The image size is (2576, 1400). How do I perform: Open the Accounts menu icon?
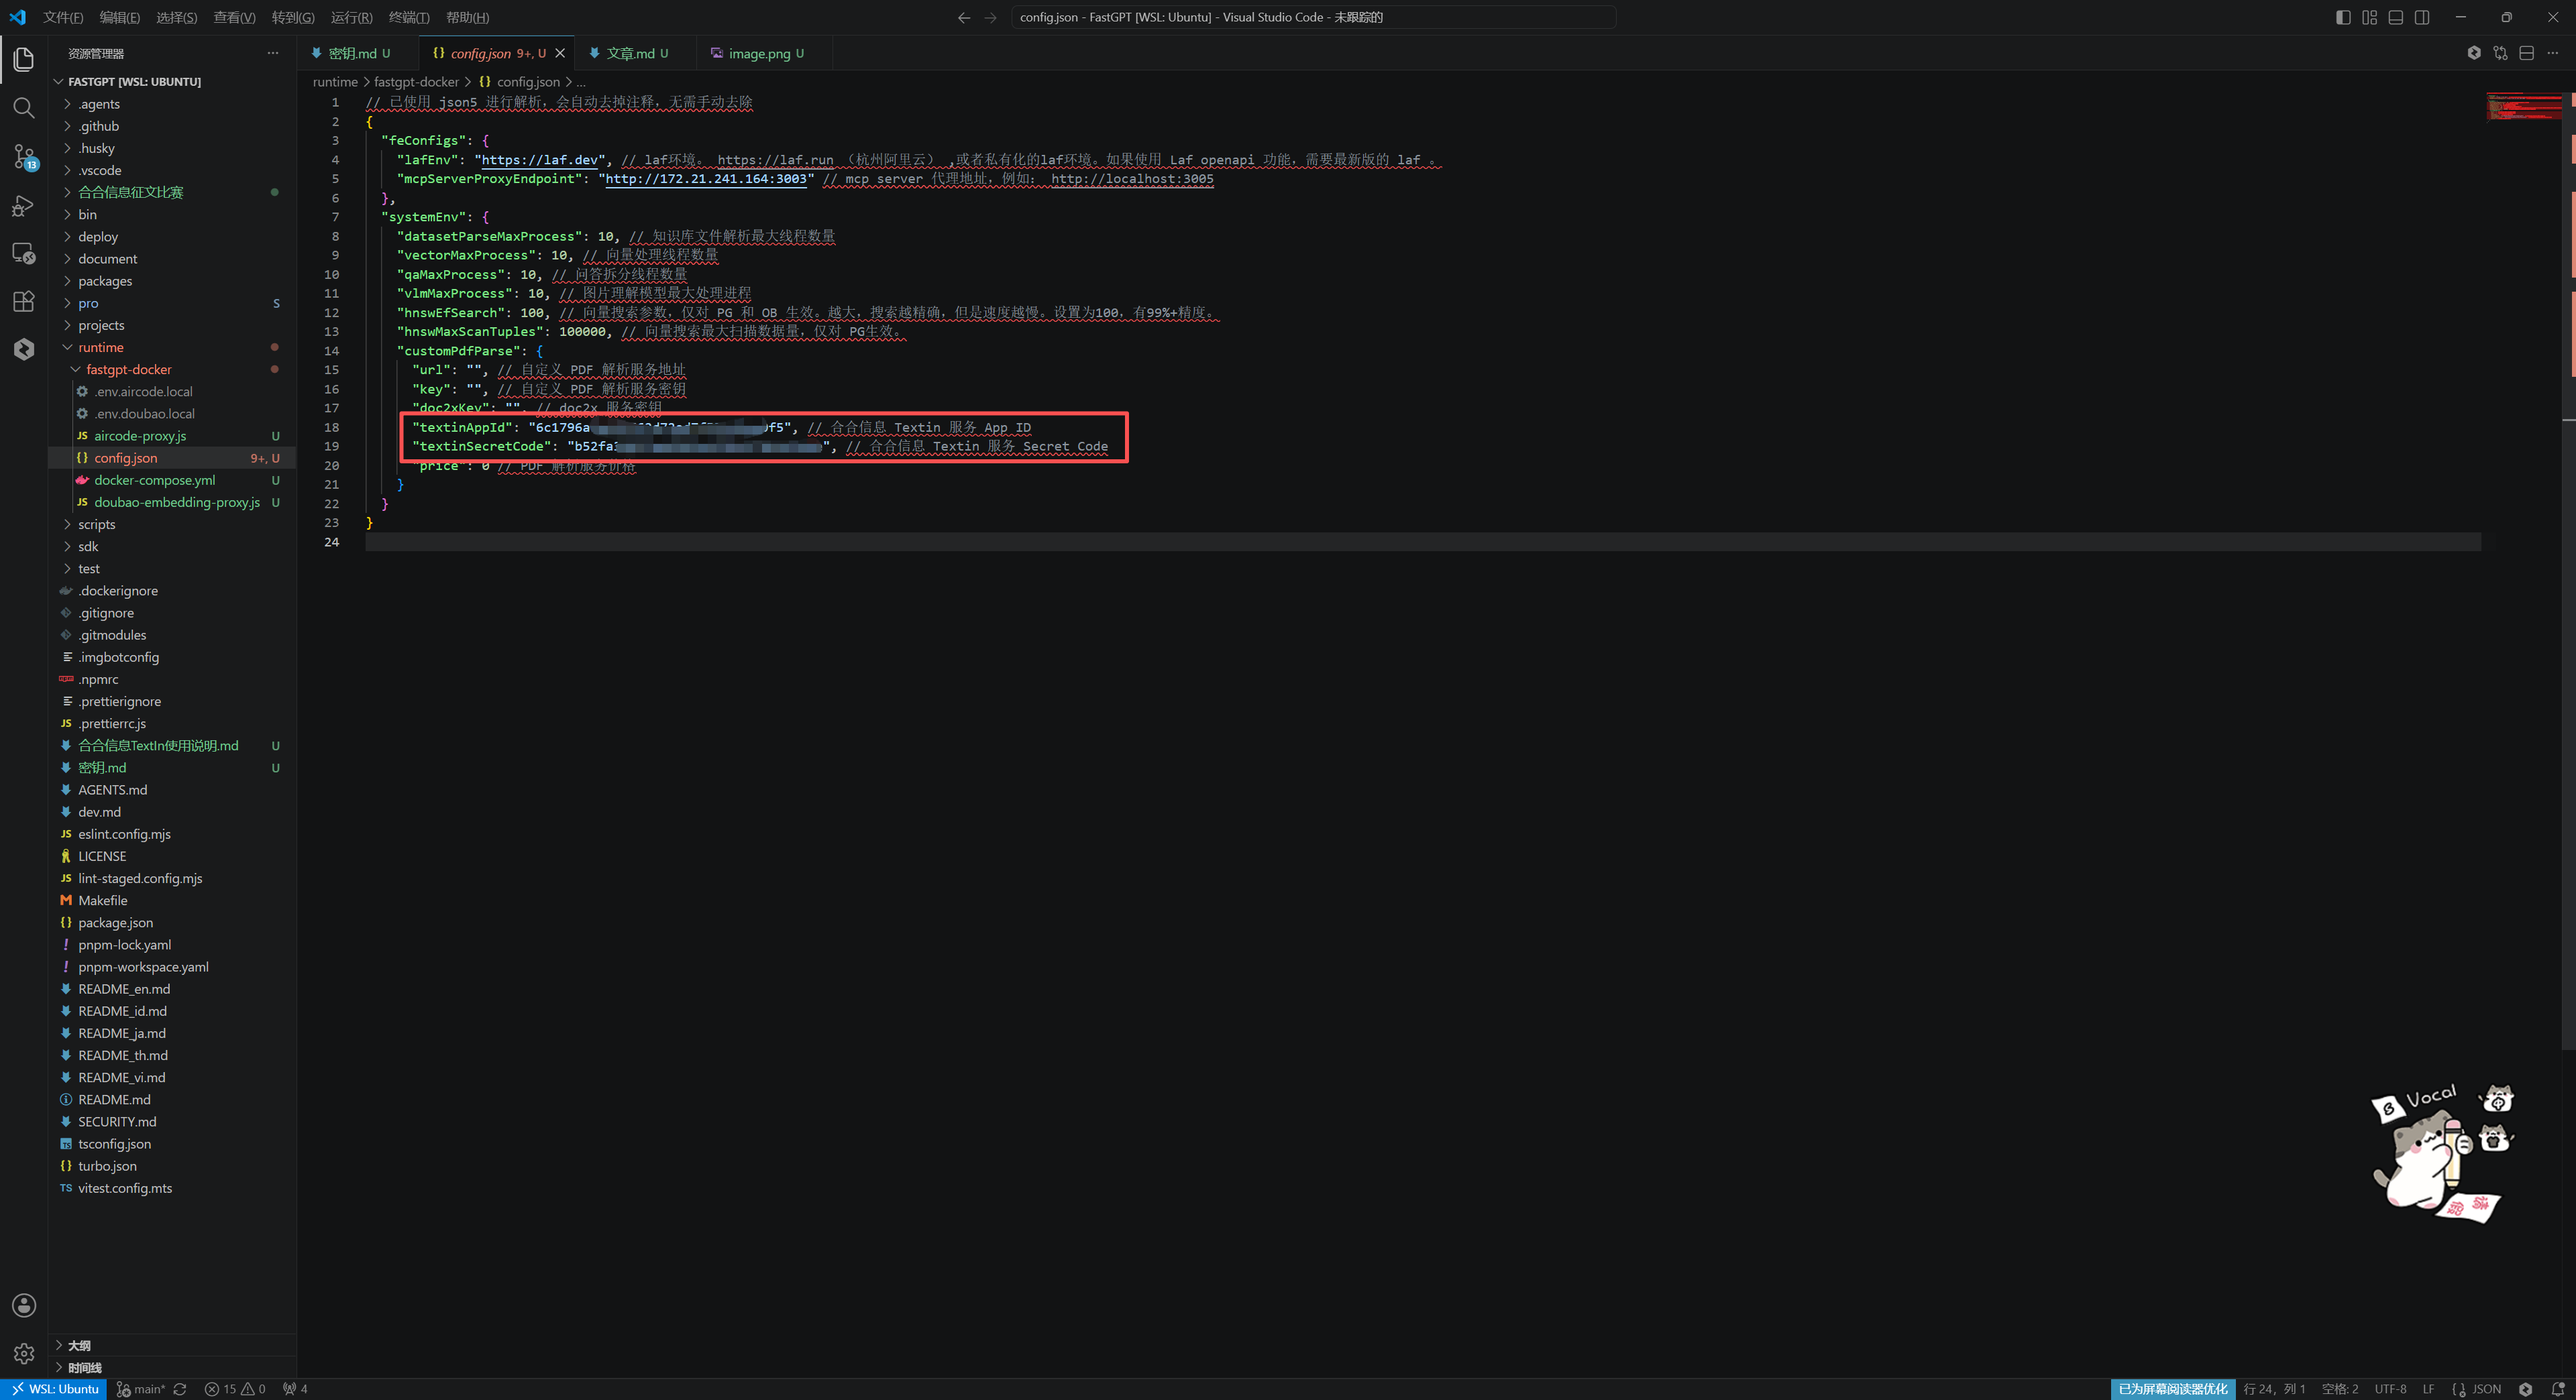(x=24, y=1305)
